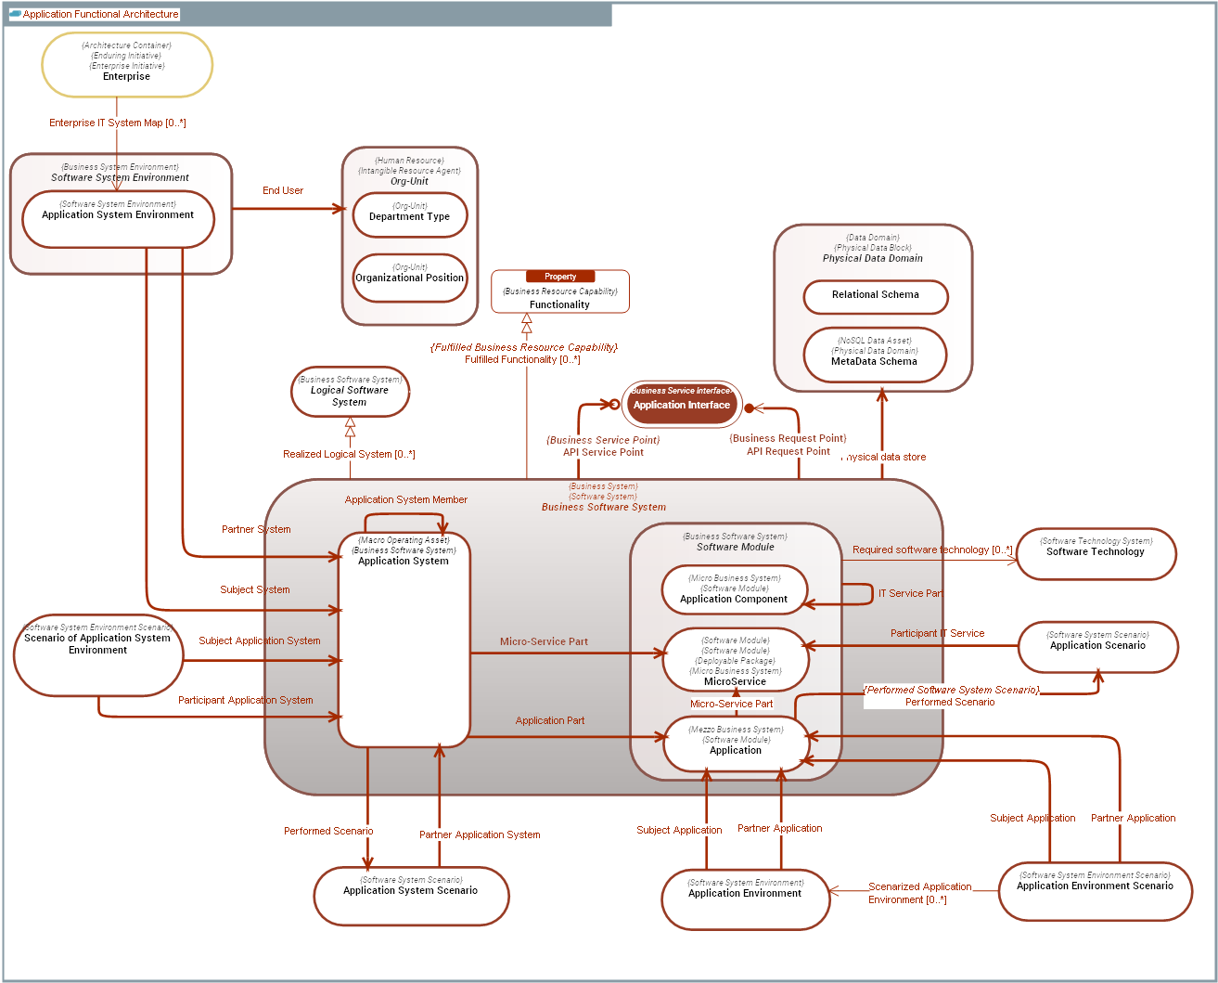
Task: Click the End User relationship label
Action: (x=283, y=190)
